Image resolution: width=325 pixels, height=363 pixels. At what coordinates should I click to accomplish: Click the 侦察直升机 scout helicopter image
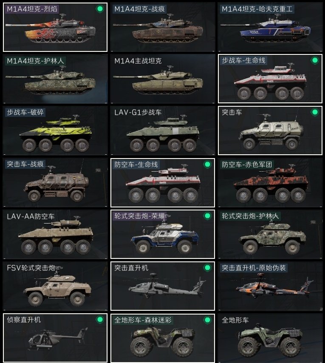(58, 339)
